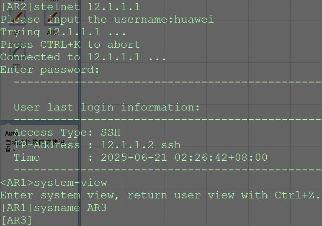Screen dimensions: 322x226
Task: Click the Trying 12.1.1.1 status line
Action: click(x=63, y=32)
